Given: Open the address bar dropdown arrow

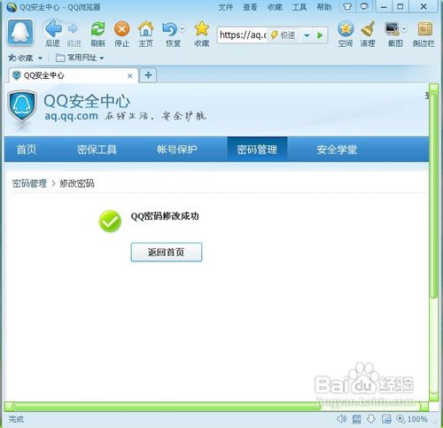Looking at the screenshot, I should tap(307, 35).
